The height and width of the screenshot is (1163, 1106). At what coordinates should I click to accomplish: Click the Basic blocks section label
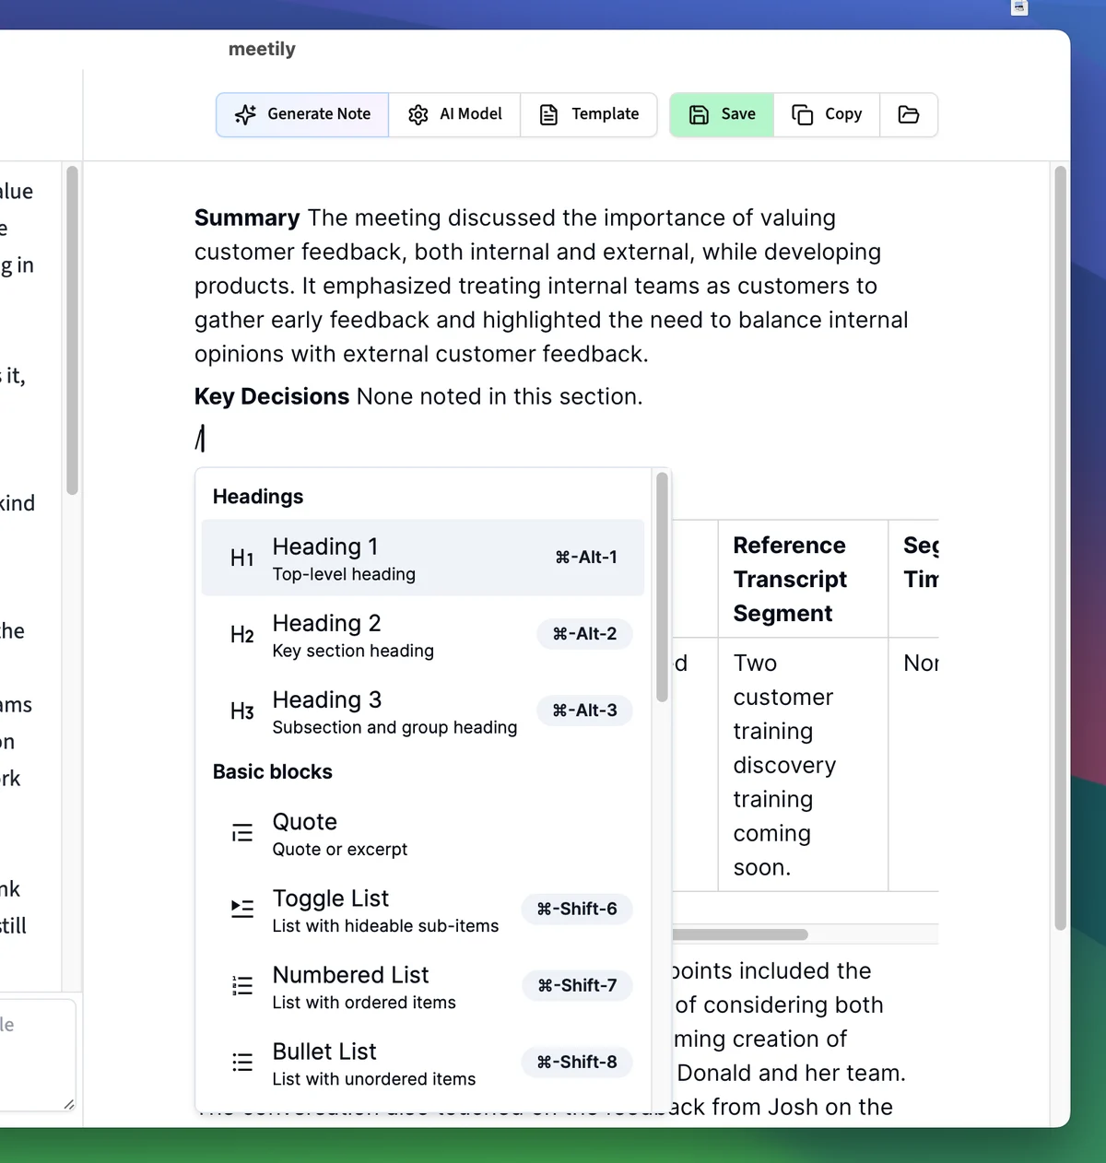(x=273, y=772)
